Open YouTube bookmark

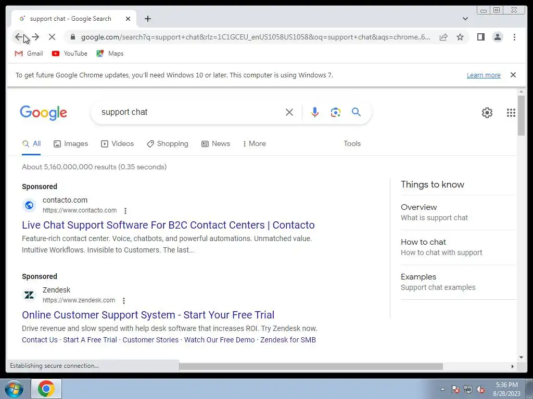click(x=70, y=54)
